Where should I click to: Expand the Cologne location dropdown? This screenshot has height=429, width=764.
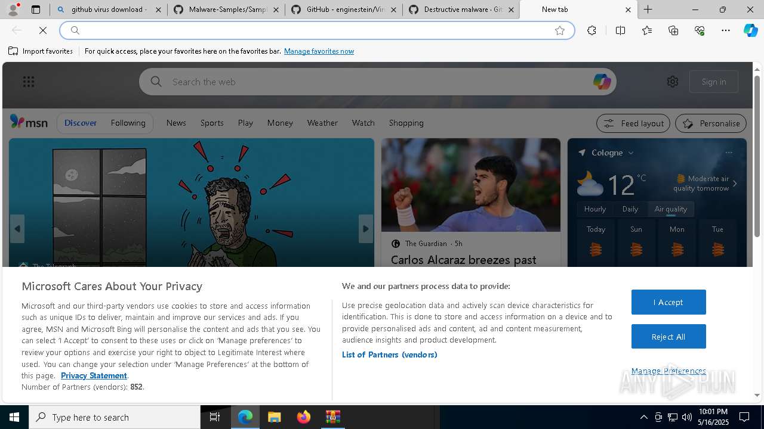pyautogui.click(x=631, y=153)
